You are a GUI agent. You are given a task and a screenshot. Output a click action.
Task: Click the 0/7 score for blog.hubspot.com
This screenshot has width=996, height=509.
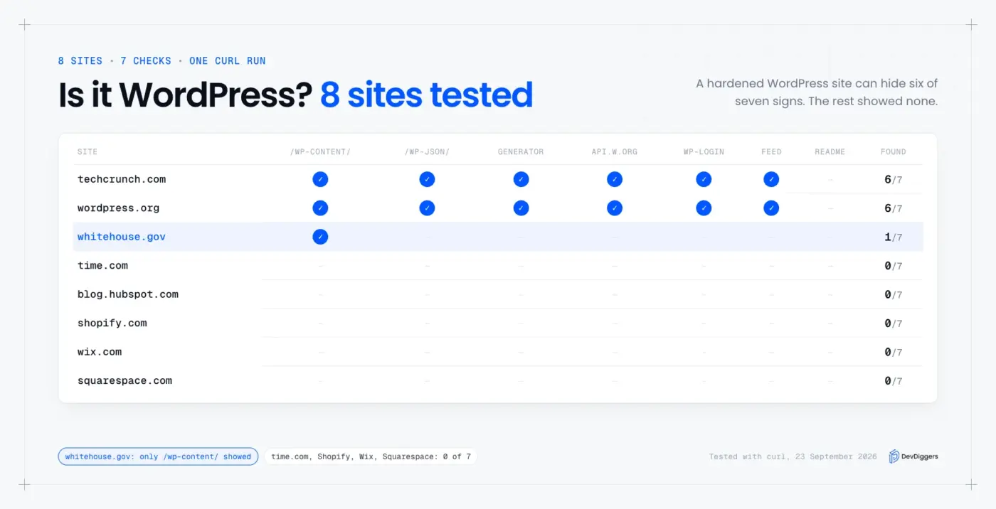[x=894, y=294]
